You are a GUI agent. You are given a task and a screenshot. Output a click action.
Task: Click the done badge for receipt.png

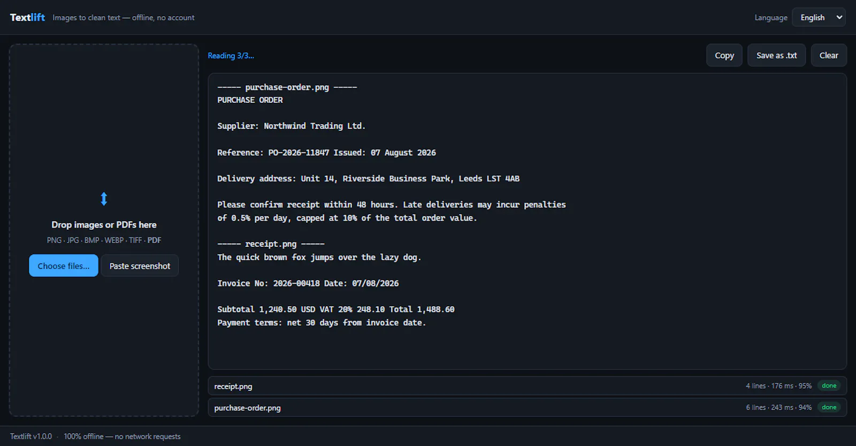[x=829, y=385]
